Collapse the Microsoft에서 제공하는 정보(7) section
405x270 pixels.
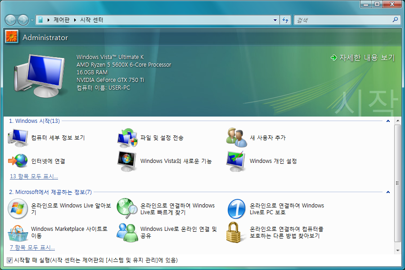[388, 192]
